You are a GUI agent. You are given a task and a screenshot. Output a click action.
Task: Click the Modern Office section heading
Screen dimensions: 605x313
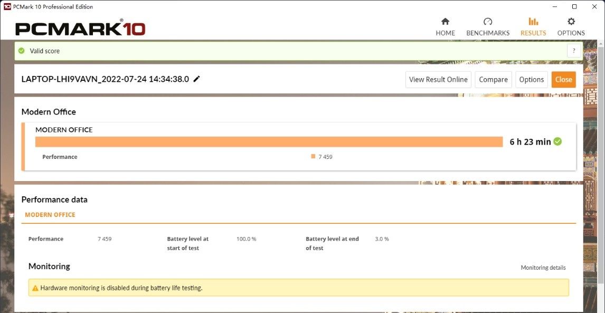[x=49, y=112]
